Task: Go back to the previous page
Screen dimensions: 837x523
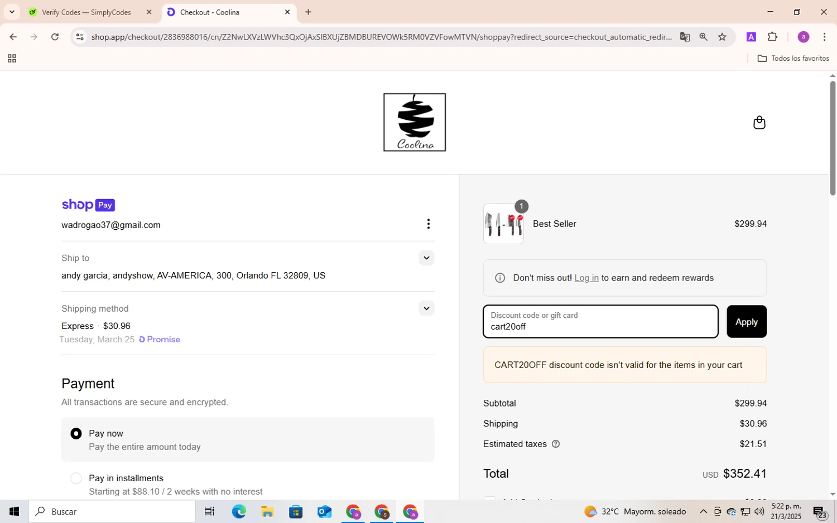Action: click(13, 37)
